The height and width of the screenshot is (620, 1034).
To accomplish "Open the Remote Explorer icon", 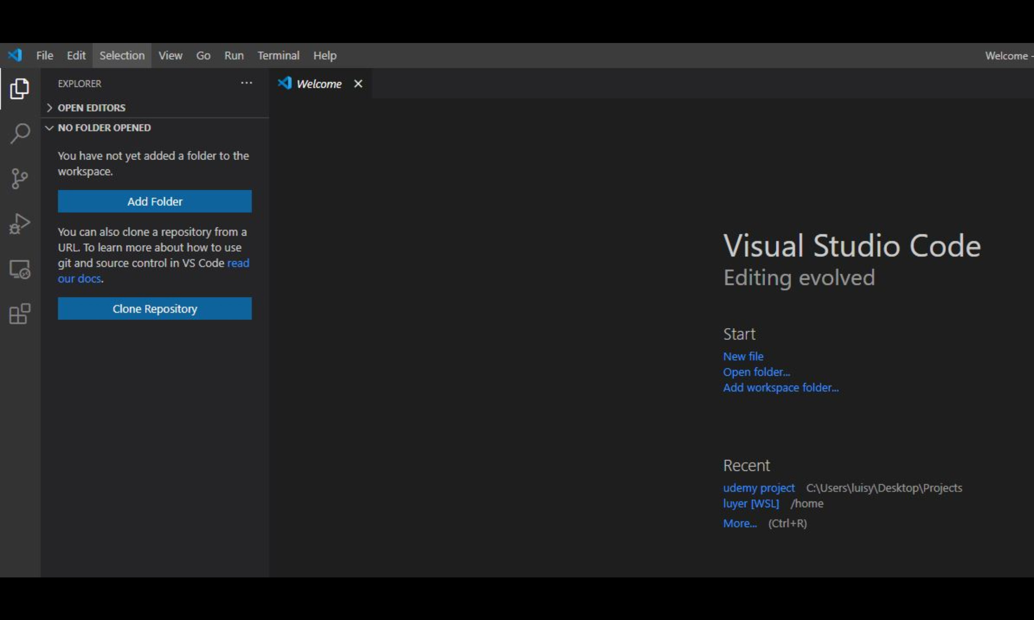I will pyautogui.click(x=19, y=269).
